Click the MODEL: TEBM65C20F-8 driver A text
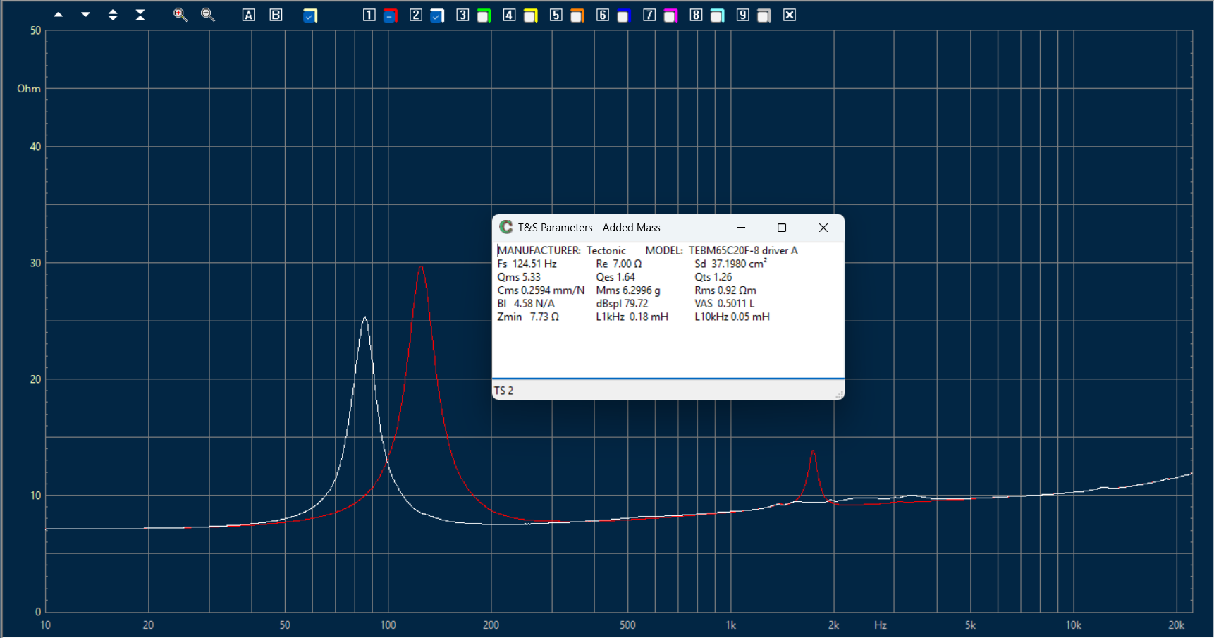Image resolution: width=1214 pixels, height=638 pixels. coord(721,250)
